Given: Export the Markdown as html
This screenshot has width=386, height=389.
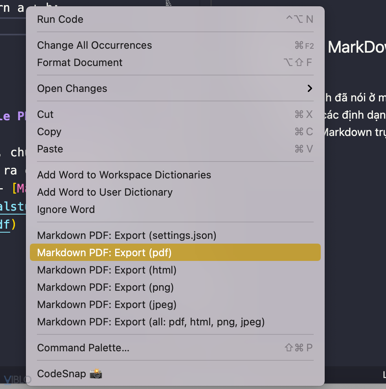Looking at the screenshot, I should pyautogui.click(x=107, y=270).
